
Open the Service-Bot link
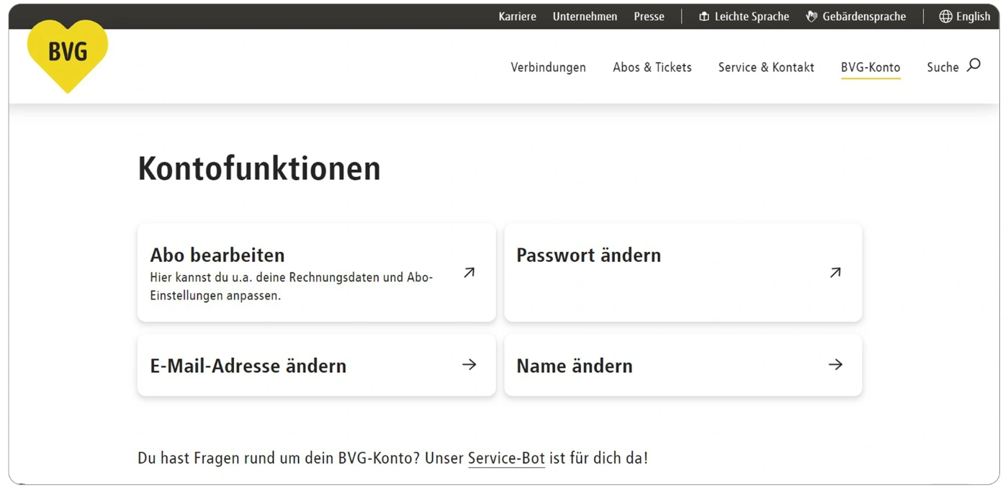pos(506,458)
